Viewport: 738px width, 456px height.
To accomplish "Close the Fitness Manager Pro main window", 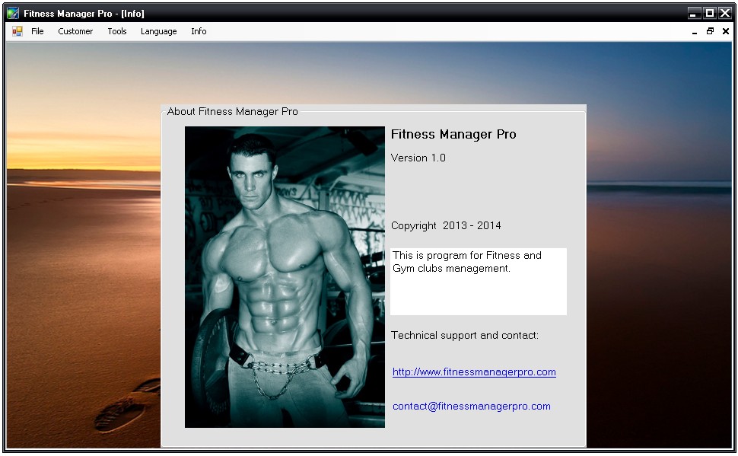I will pos(725,13).
